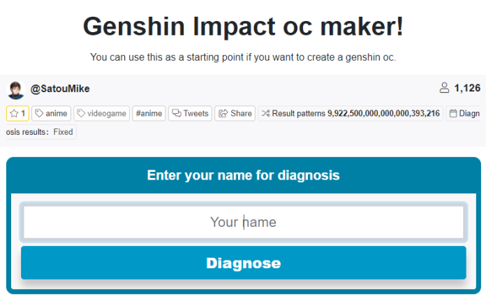This screenshot has width=486, height=301.
Task: Click the calendar icon for diagnosis results
Action: 453,113
